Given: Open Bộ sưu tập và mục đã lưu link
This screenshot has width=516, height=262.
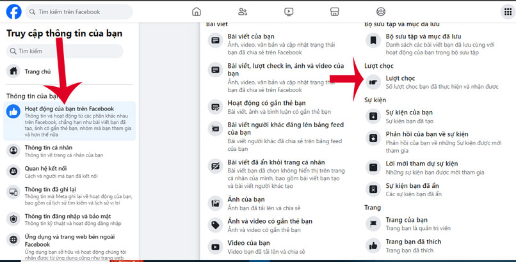Looking at the screenshot, I should (x=424, y=36).
